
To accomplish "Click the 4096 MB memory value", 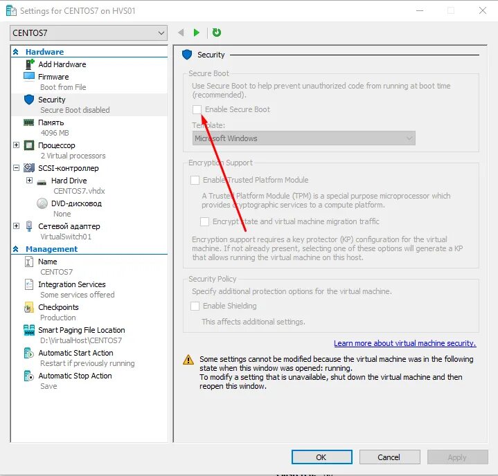I will (x=55, y=133).
